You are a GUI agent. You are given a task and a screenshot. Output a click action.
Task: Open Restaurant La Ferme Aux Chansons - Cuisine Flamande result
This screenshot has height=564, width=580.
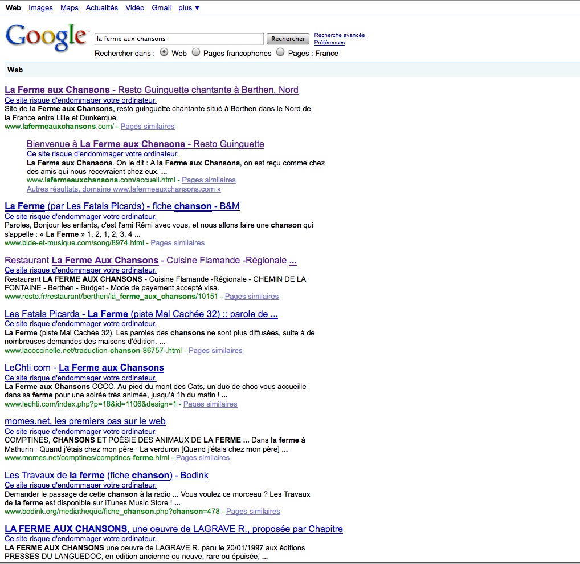click(x=150, y=261)
